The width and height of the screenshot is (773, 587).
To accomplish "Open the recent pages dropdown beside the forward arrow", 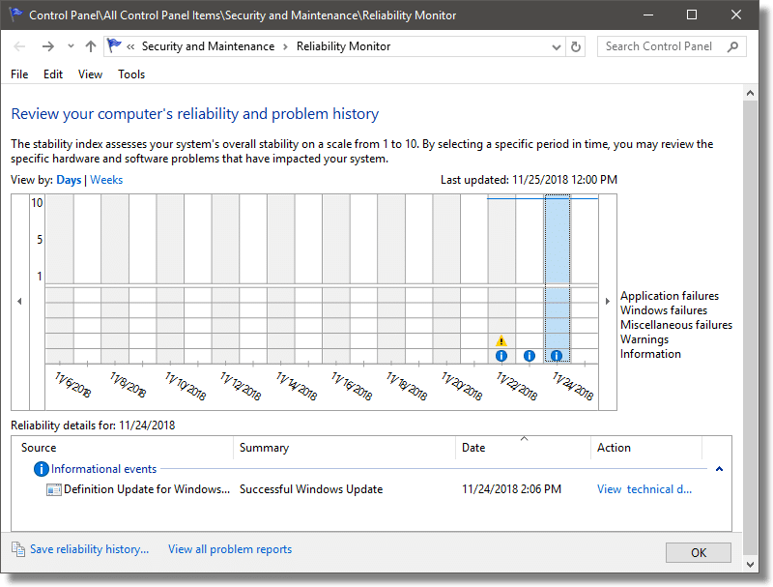I will click(x=70, y=45).
